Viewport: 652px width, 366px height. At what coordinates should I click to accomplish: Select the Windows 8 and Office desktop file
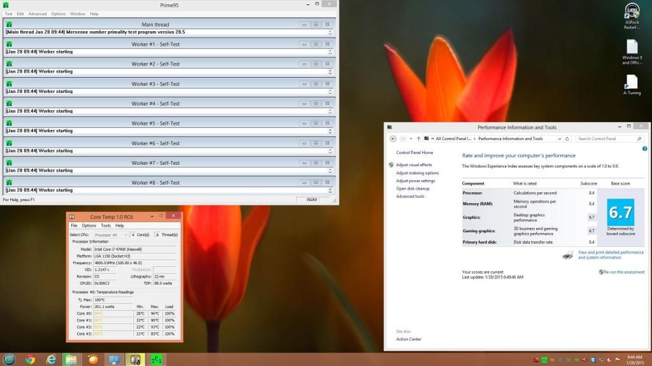[x=632, y=52]
